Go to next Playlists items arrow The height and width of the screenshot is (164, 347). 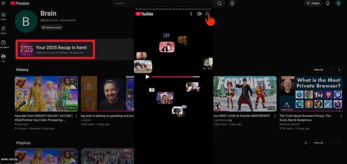tap(339, 143)
